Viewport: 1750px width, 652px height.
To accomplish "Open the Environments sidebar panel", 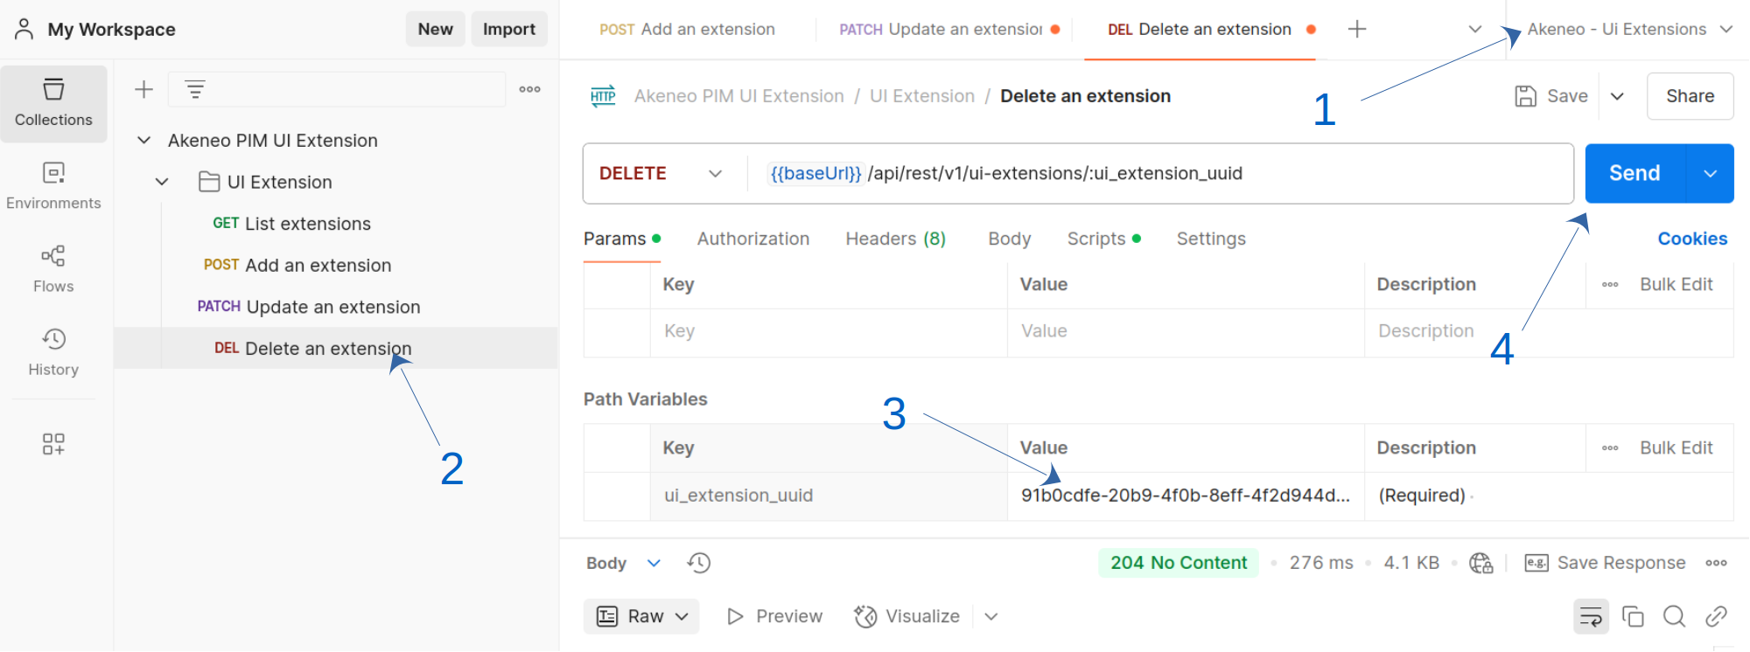I will coord(53,186).
